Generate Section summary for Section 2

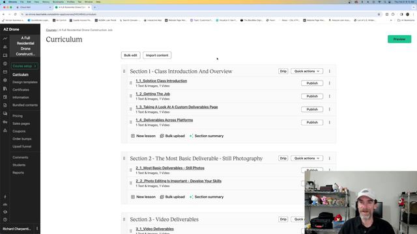(207, 197)
